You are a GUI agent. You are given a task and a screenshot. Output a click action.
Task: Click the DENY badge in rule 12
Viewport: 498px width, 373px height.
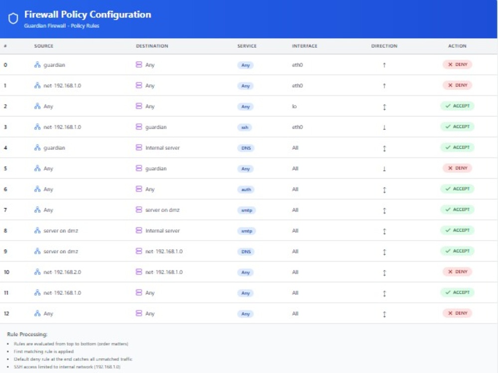pyautogui.click(x=457, y=313)
